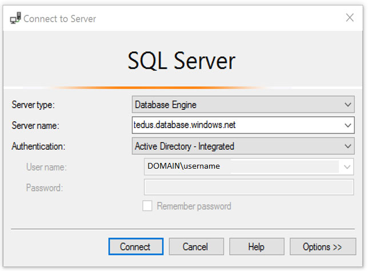Image resolution: width=368 pixels, height=271 pixels.
Task: Click the Password input box
Action: (x=249, y=188)
